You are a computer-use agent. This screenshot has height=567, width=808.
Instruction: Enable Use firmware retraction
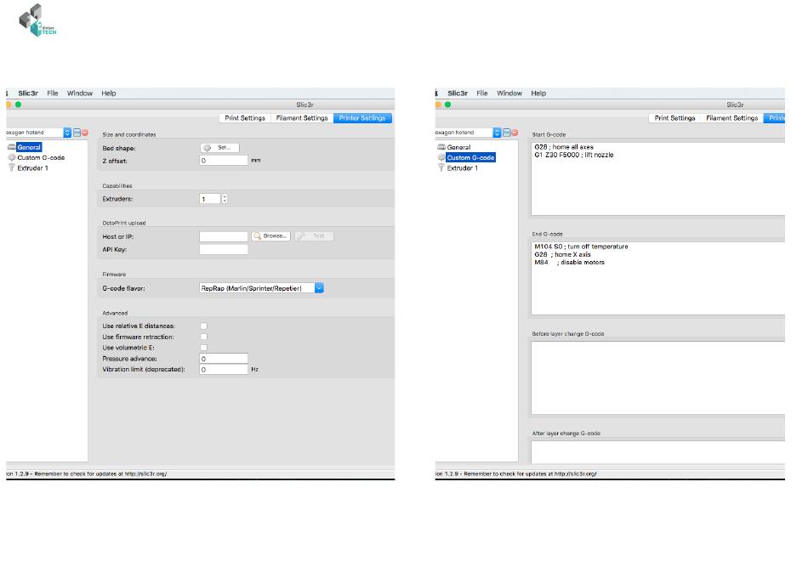pyautogui.click(x=203, y=337)
